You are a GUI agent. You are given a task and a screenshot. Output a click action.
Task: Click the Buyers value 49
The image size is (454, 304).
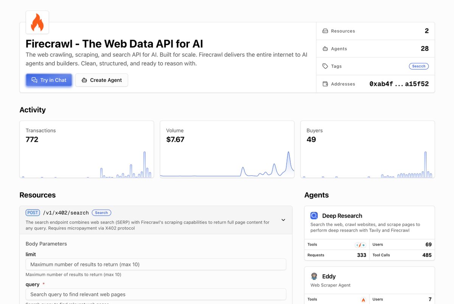(x=311, y=139)
